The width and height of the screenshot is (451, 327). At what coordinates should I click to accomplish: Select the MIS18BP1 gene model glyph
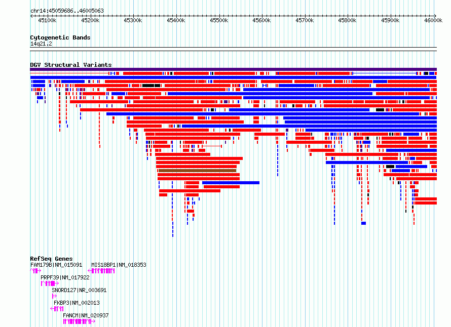click(101, 271)
